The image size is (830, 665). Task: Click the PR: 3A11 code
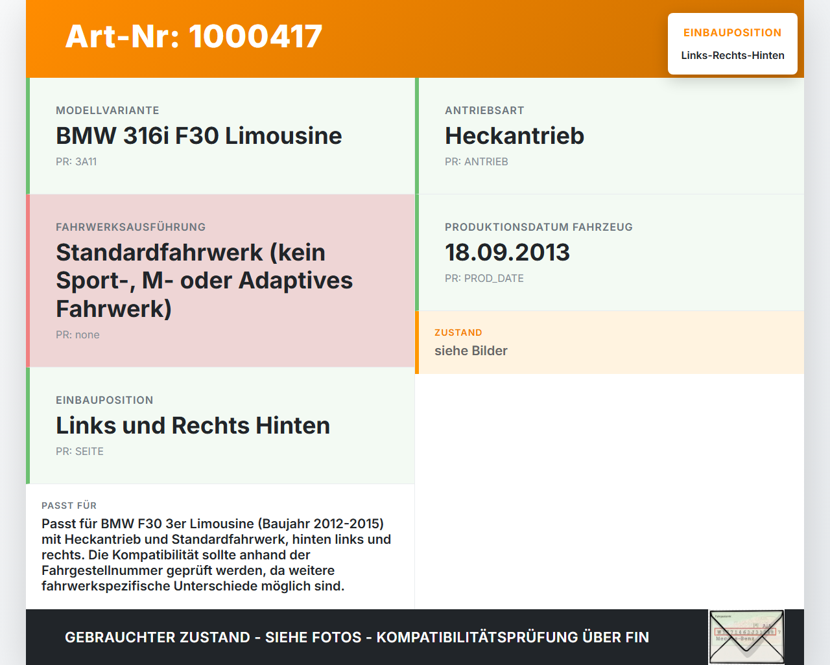[77, 162]
